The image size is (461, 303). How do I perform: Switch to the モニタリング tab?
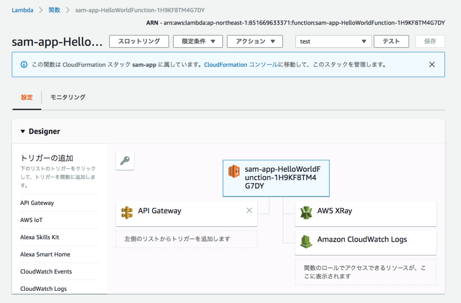click(68, 98)
